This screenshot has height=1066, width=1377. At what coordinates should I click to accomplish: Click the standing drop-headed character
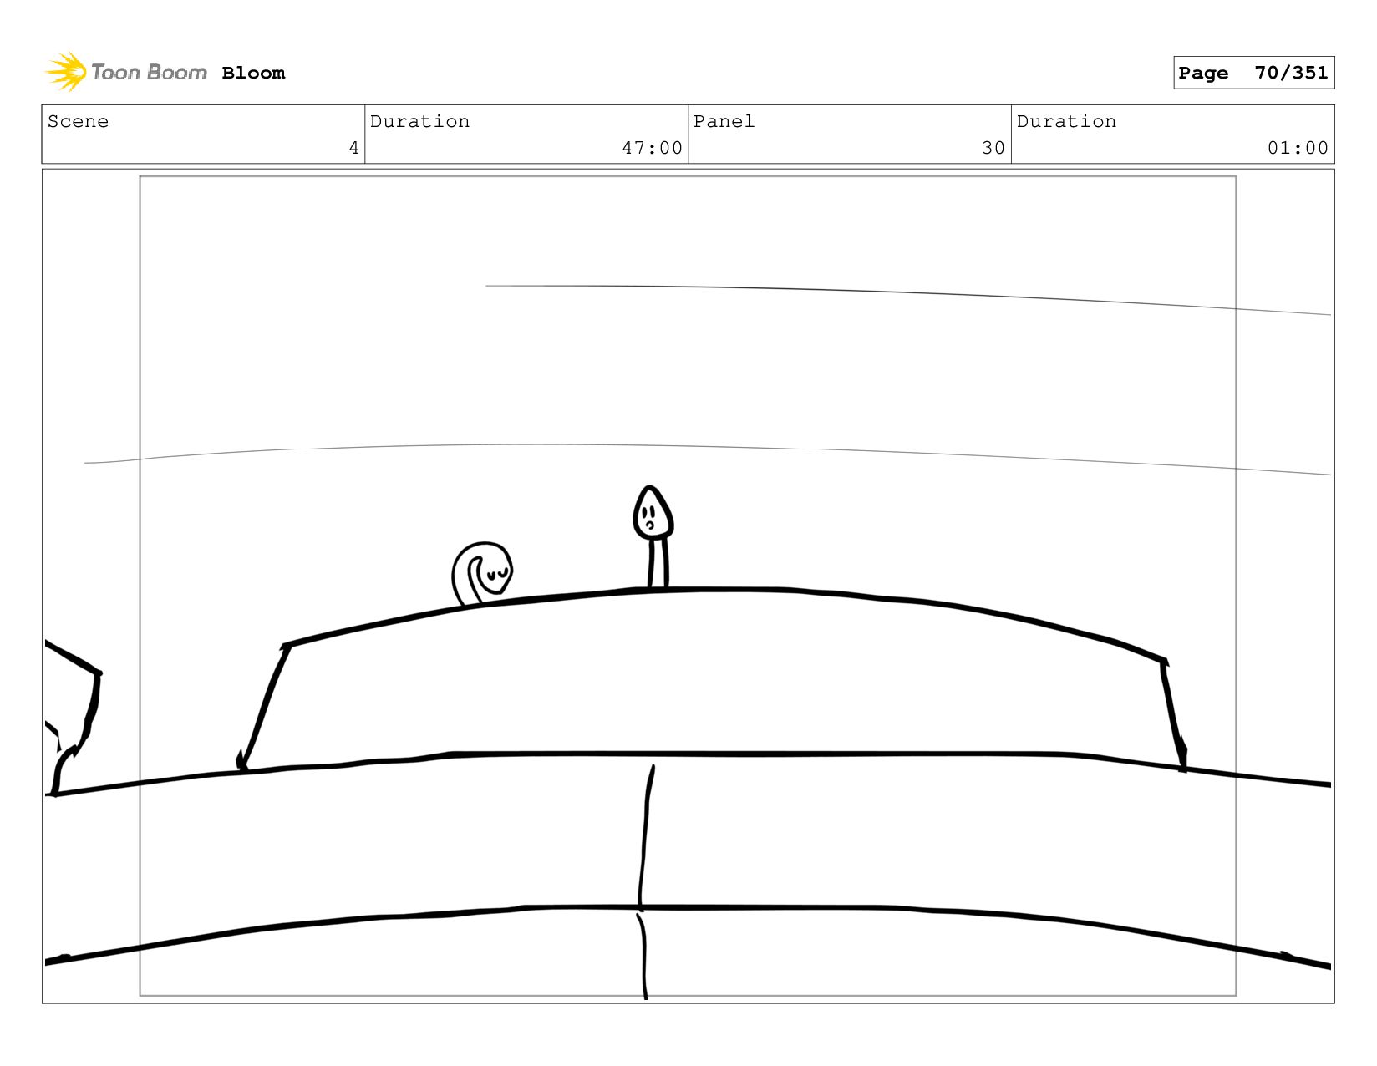point(653,538)
